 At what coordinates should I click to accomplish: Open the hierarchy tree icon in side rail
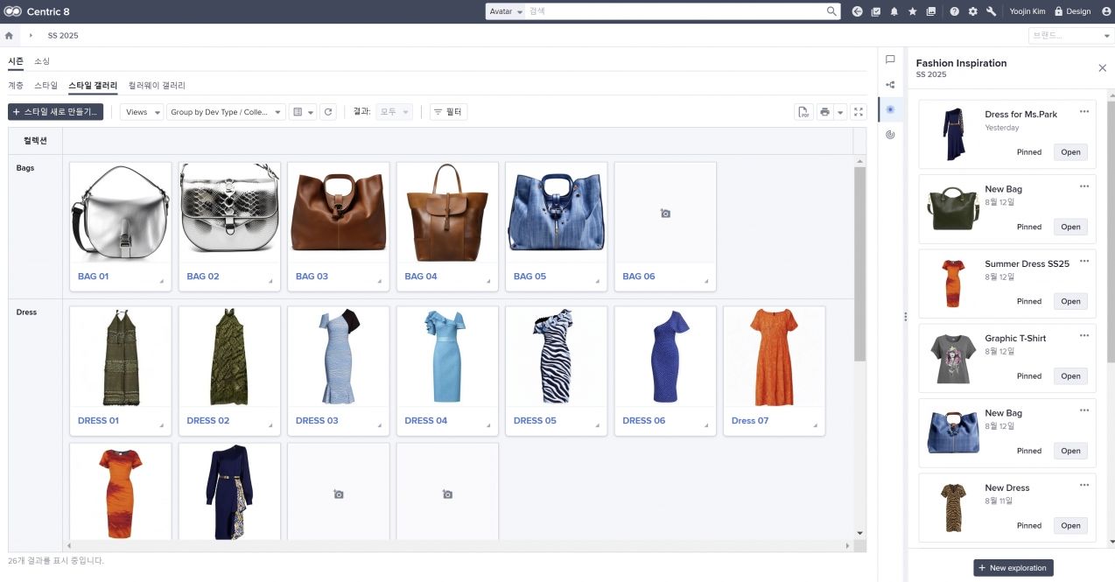tap(890, 85)
